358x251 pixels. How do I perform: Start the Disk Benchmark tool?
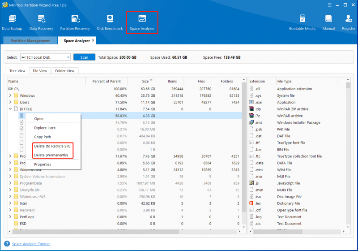(x=110, y=22)
